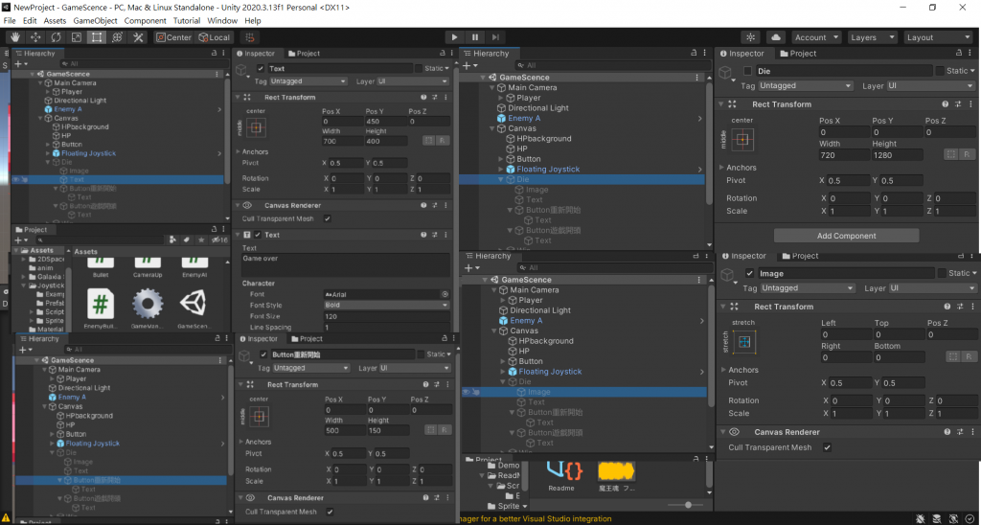Expand Anchors foldout in Die inspector
Screen dimensions: 981x525
click(722, 168)
